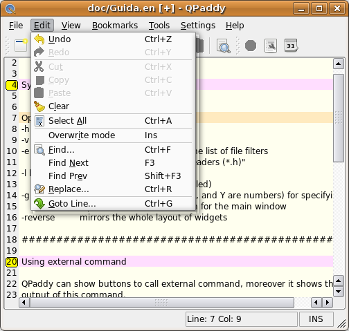The width and height of the screenshot is (349, 331).
Task: Click line number 16 in the margin
Action: pyautogui.click(x=12, y=218)
